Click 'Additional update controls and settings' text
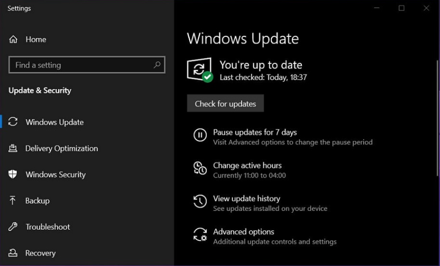 [275, 242]
